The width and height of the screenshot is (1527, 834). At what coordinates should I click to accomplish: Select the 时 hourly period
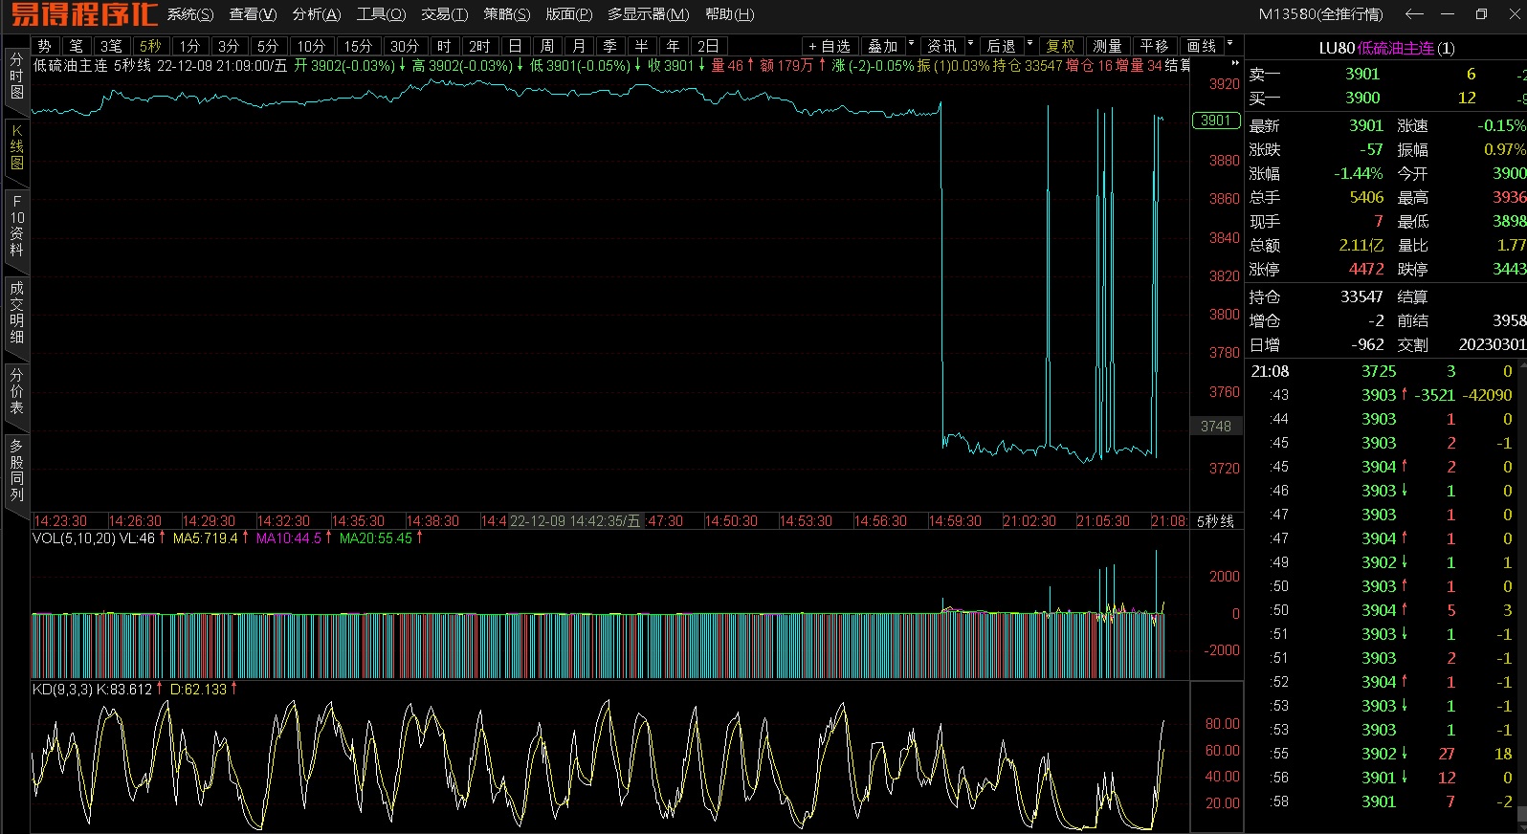pos(444,46)
